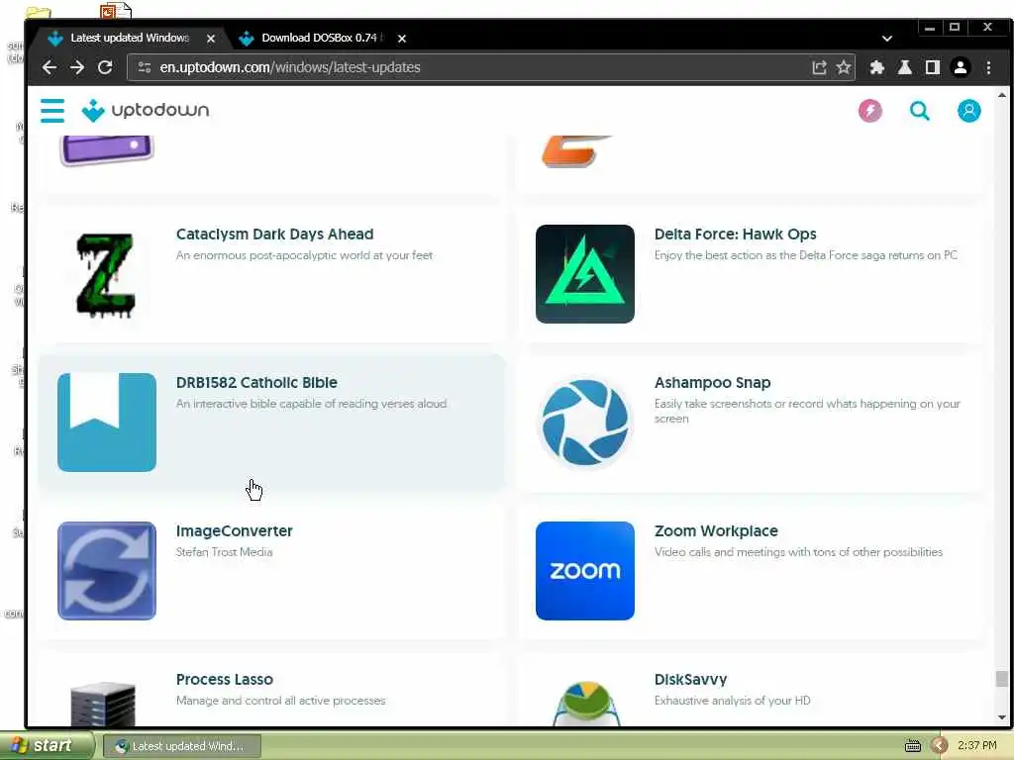Image resolution: width=1014 pixels, height=760 pixels.
Task: Click the page scrollbar down arrow
Action: (x=1002, y=717)
